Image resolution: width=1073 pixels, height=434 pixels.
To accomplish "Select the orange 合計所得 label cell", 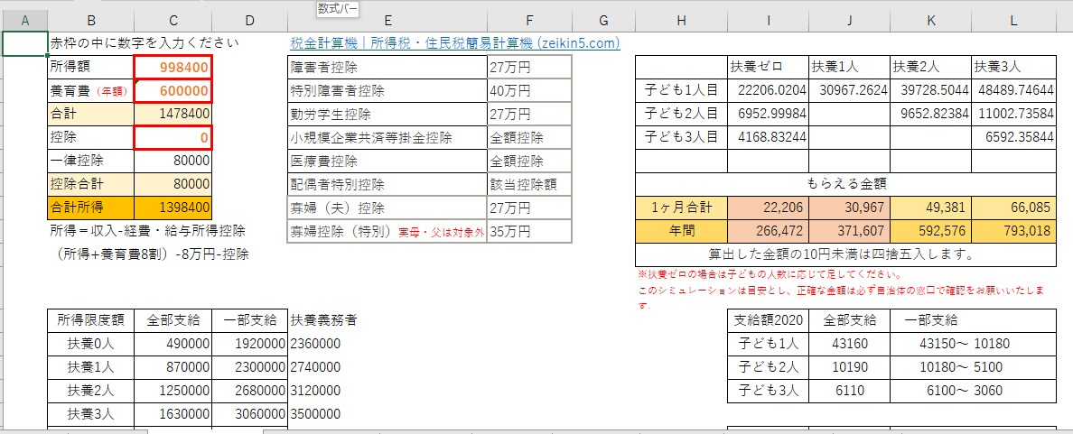I will coord(92,207).
